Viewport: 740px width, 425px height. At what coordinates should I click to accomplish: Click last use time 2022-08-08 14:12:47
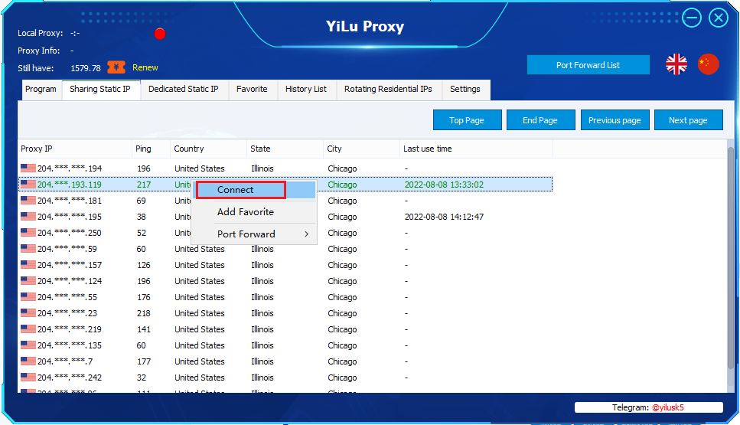point(444,217)
